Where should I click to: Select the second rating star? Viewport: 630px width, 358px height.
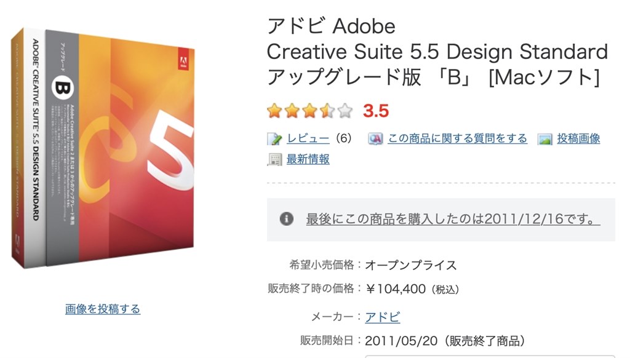[291, 110]
